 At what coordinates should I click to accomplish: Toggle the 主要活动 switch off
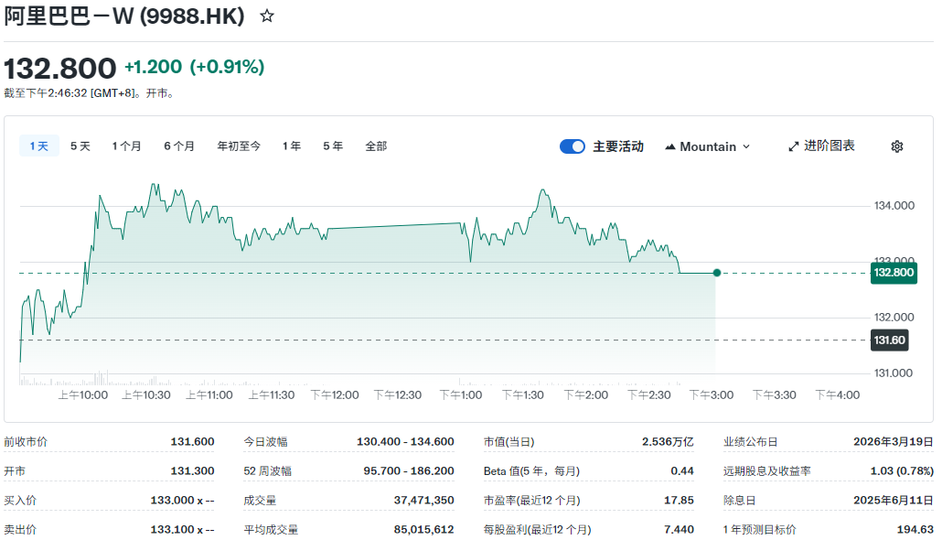coord(572,146)
